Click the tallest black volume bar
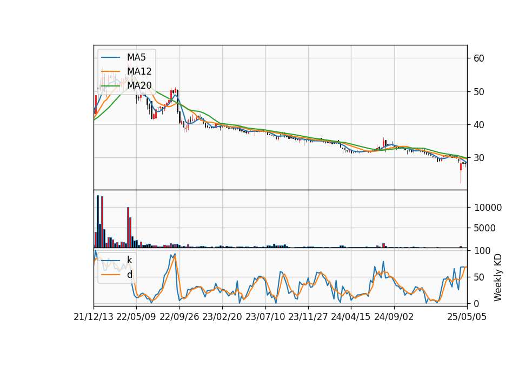Viewport: 519px width, 373px height. (x=98, y=222)
